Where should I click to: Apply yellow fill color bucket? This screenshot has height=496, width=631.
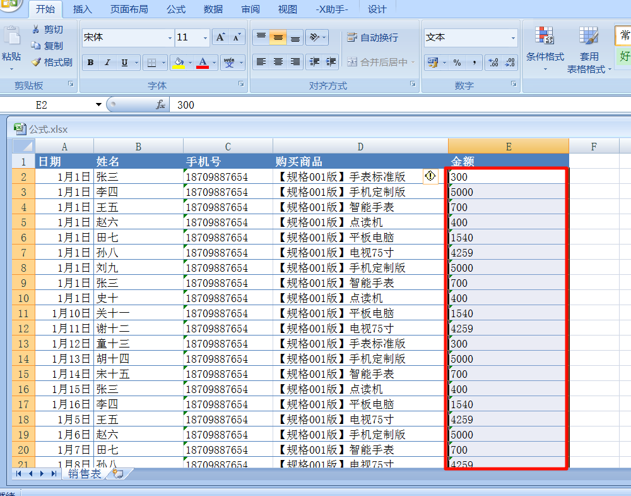tap(179, 63)
